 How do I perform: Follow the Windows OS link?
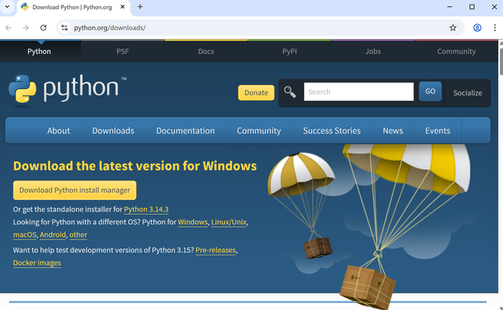[192, 223]
